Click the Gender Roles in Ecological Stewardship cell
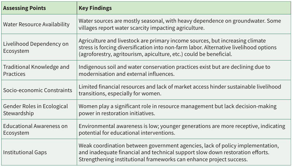This screenshot has width=292, height=167. pos(36,110)
